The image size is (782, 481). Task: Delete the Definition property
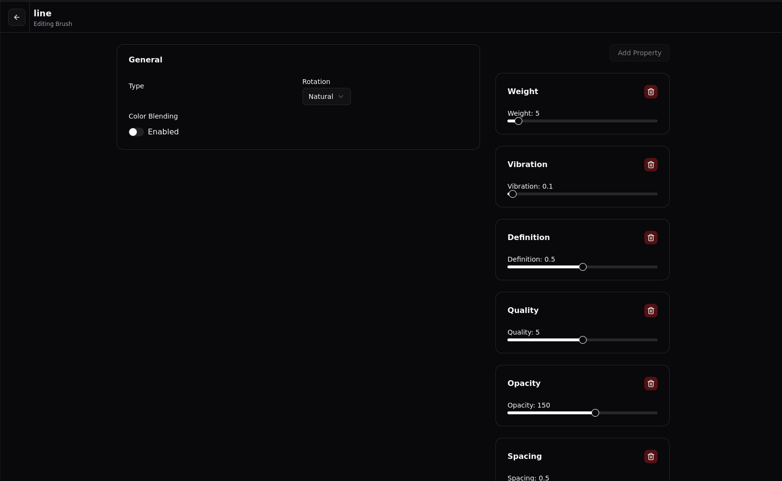coord(650,238)
